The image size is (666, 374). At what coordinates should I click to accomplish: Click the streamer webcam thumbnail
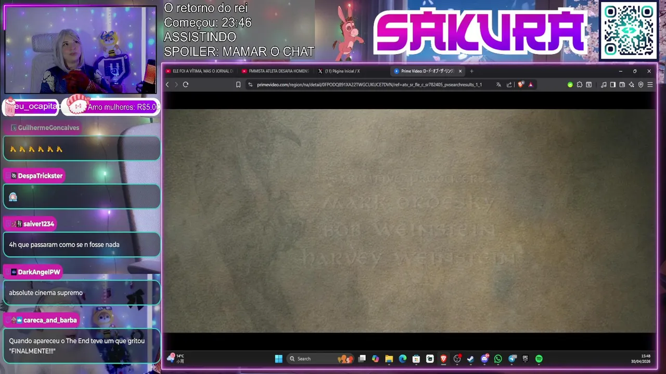pyautogui.click(x=80, y=50)
